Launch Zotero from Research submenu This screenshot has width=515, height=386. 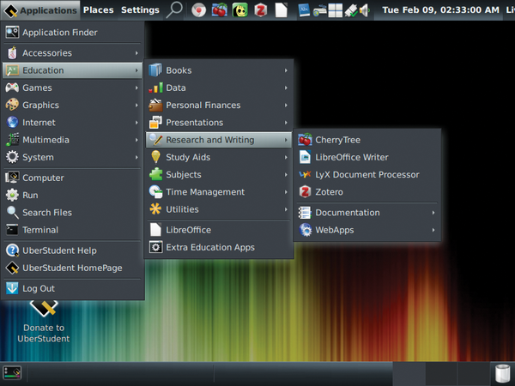coord(367,192)
